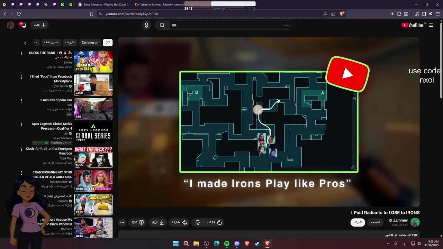The height and width of the screenshot is (249, 443).
Task: Bookmark this page with the bookmark icon
Action: pyautogui.click(x=91, y=14)
